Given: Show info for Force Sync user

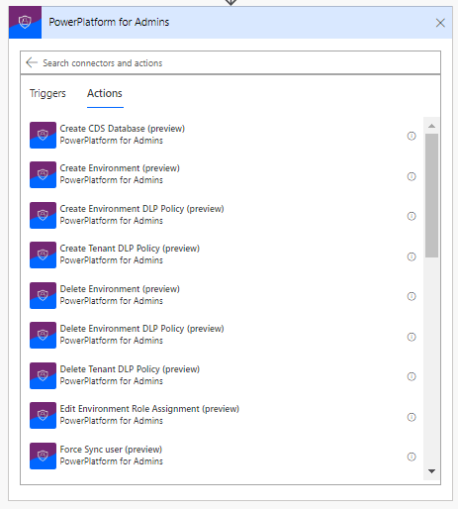Looking at the screenshot, I should pos(412,457).
